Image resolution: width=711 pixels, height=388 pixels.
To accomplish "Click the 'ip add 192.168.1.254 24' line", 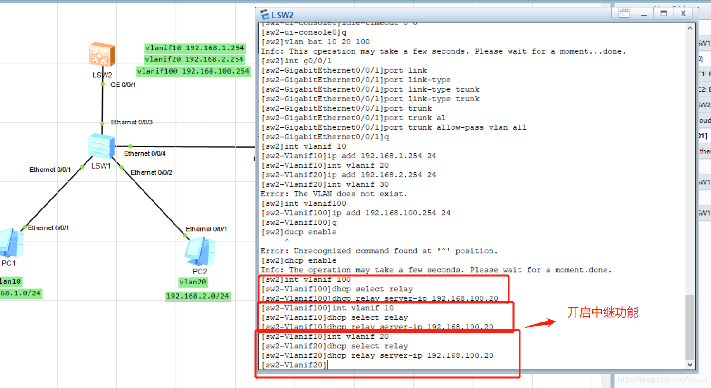I will point(348,156).
